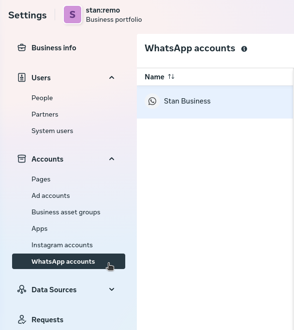The width and height of the screenshot is (294, 330).
Task: Click the info icon next to WhatsApp accounts
Action: tap(244, 49)
